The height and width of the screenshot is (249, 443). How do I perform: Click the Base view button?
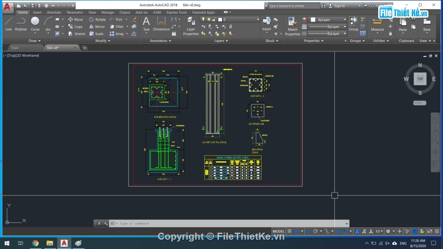pos(427,25)
